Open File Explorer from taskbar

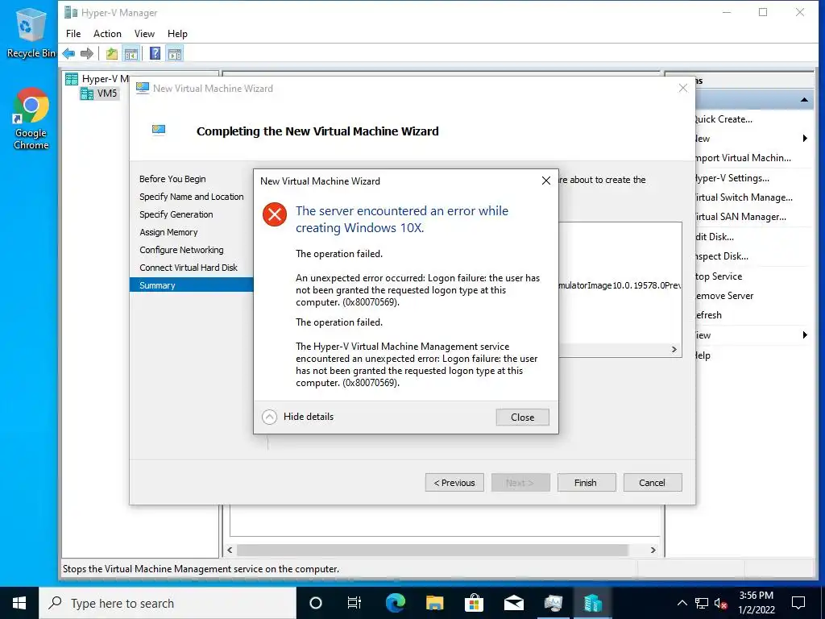[434, 603]
